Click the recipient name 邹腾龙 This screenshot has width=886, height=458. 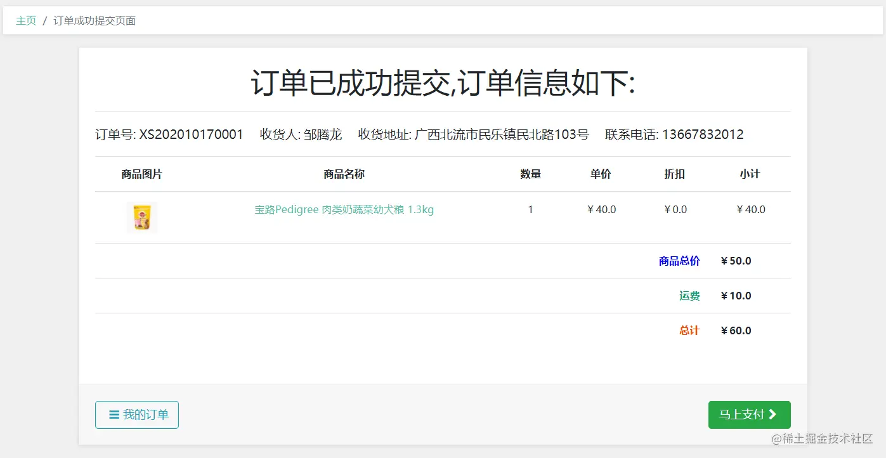[x=323, y=134]
